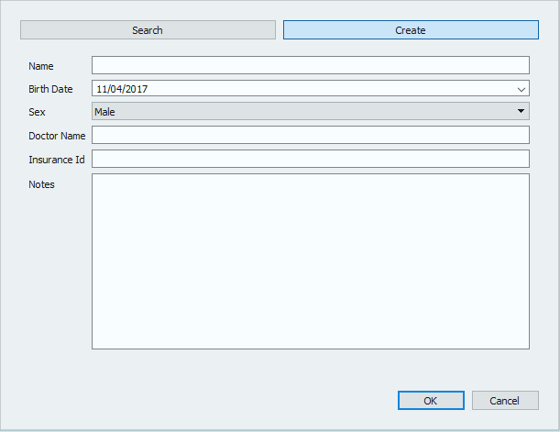Focus the Doctor Name text field
This screenshot has height=432, width=560.
click(x=311, y=135)
